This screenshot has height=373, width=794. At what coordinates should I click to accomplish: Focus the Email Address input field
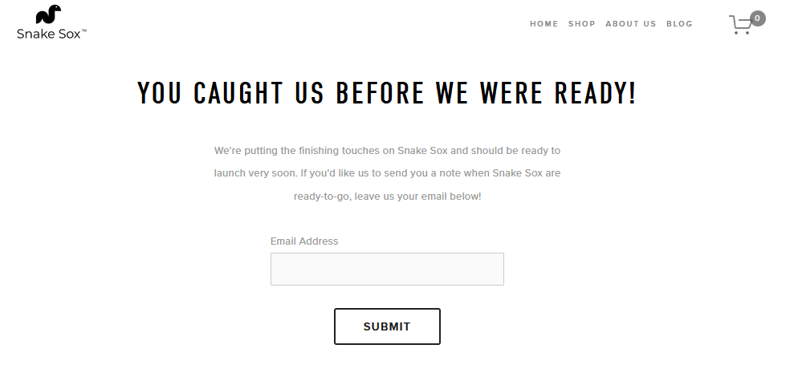[387, 270]
